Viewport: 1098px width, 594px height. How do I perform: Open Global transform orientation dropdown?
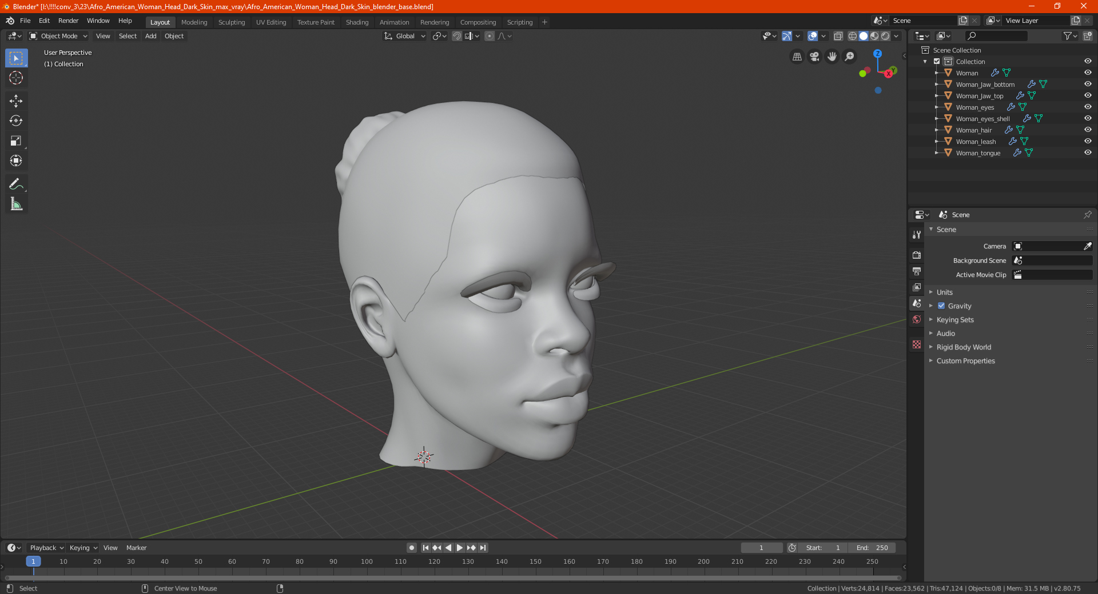405,36
